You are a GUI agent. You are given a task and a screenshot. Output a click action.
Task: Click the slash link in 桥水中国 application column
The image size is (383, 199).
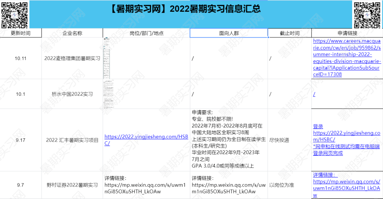(314, 94)
